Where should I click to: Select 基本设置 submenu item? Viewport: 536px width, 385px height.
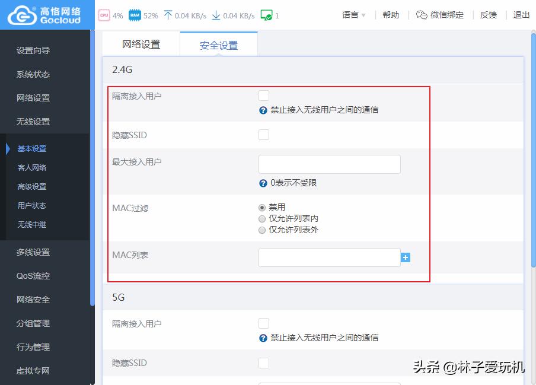pyautogui.click(x=32, y=149)
